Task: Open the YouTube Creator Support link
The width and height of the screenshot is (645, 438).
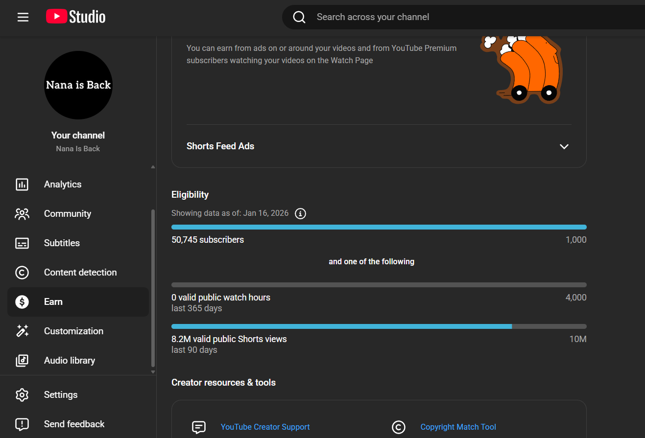Action: click(x=265, y=427)
